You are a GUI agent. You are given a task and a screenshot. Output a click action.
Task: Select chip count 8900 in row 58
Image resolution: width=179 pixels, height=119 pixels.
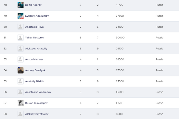click(120, 114)
